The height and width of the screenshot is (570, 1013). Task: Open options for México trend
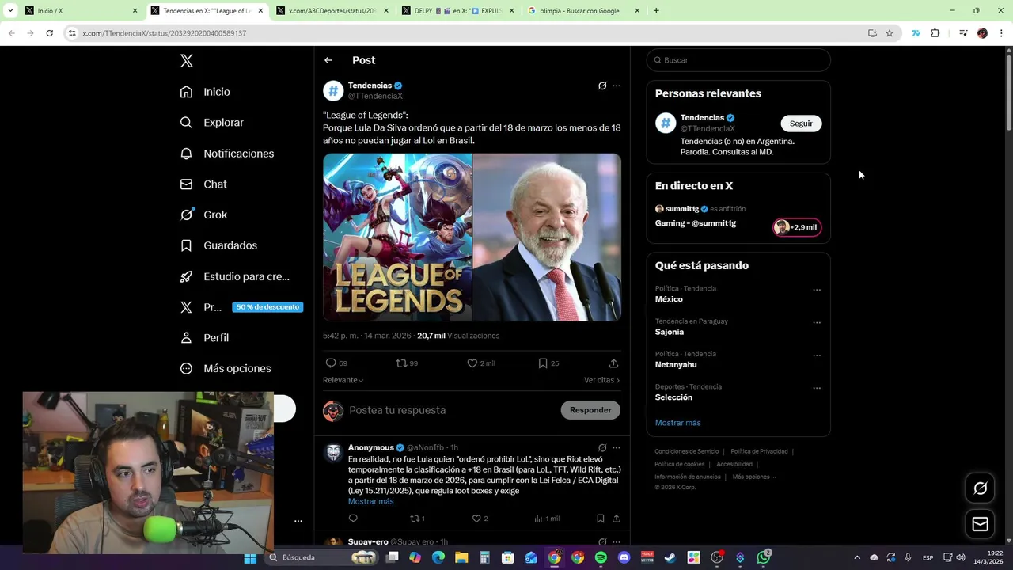click(817, 290)
